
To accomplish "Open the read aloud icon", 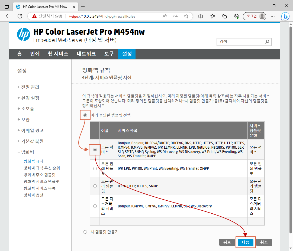I will [x=165, y=16].
